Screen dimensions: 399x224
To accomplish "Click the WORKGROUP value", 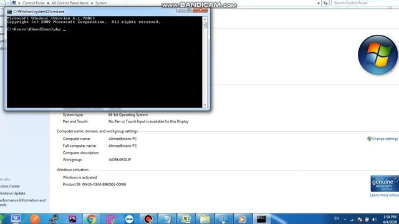I will (120, 160).
